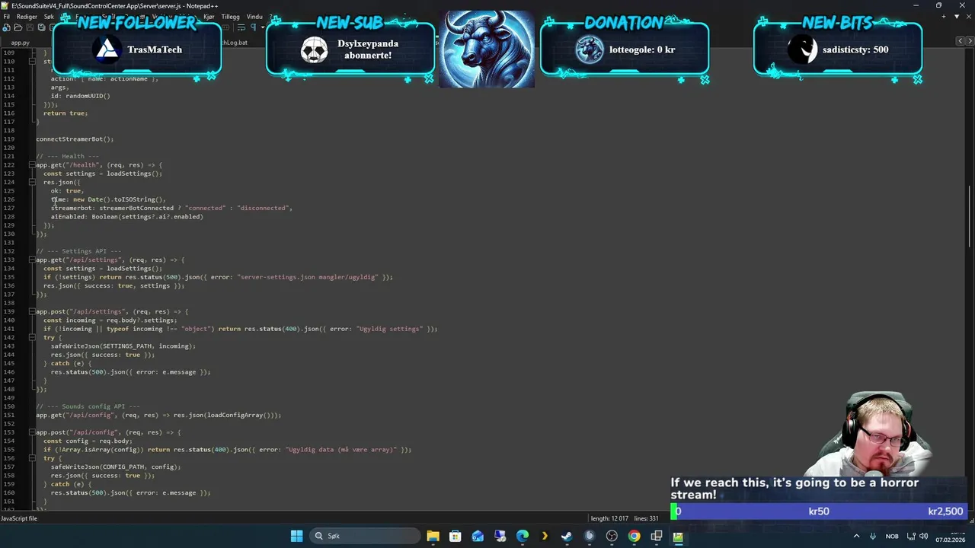Click the 'sadisticsty: 500' bits avatar
975x548 pixels.
[802, 49]
